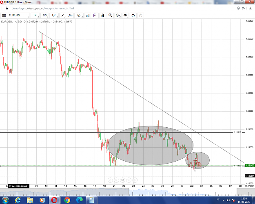Open media player from taskbar
Image resolution: width=255 pixels, height=204 pixels.
click(x=42, y=200)
